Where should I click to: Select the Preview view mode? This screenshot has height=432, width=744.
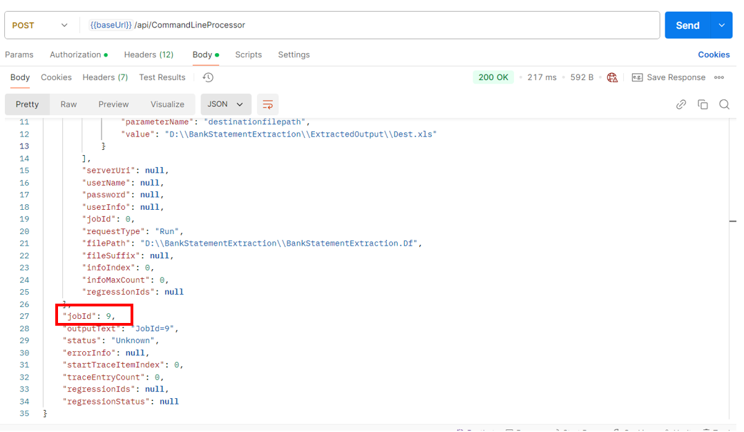click(x=113, y=104)
